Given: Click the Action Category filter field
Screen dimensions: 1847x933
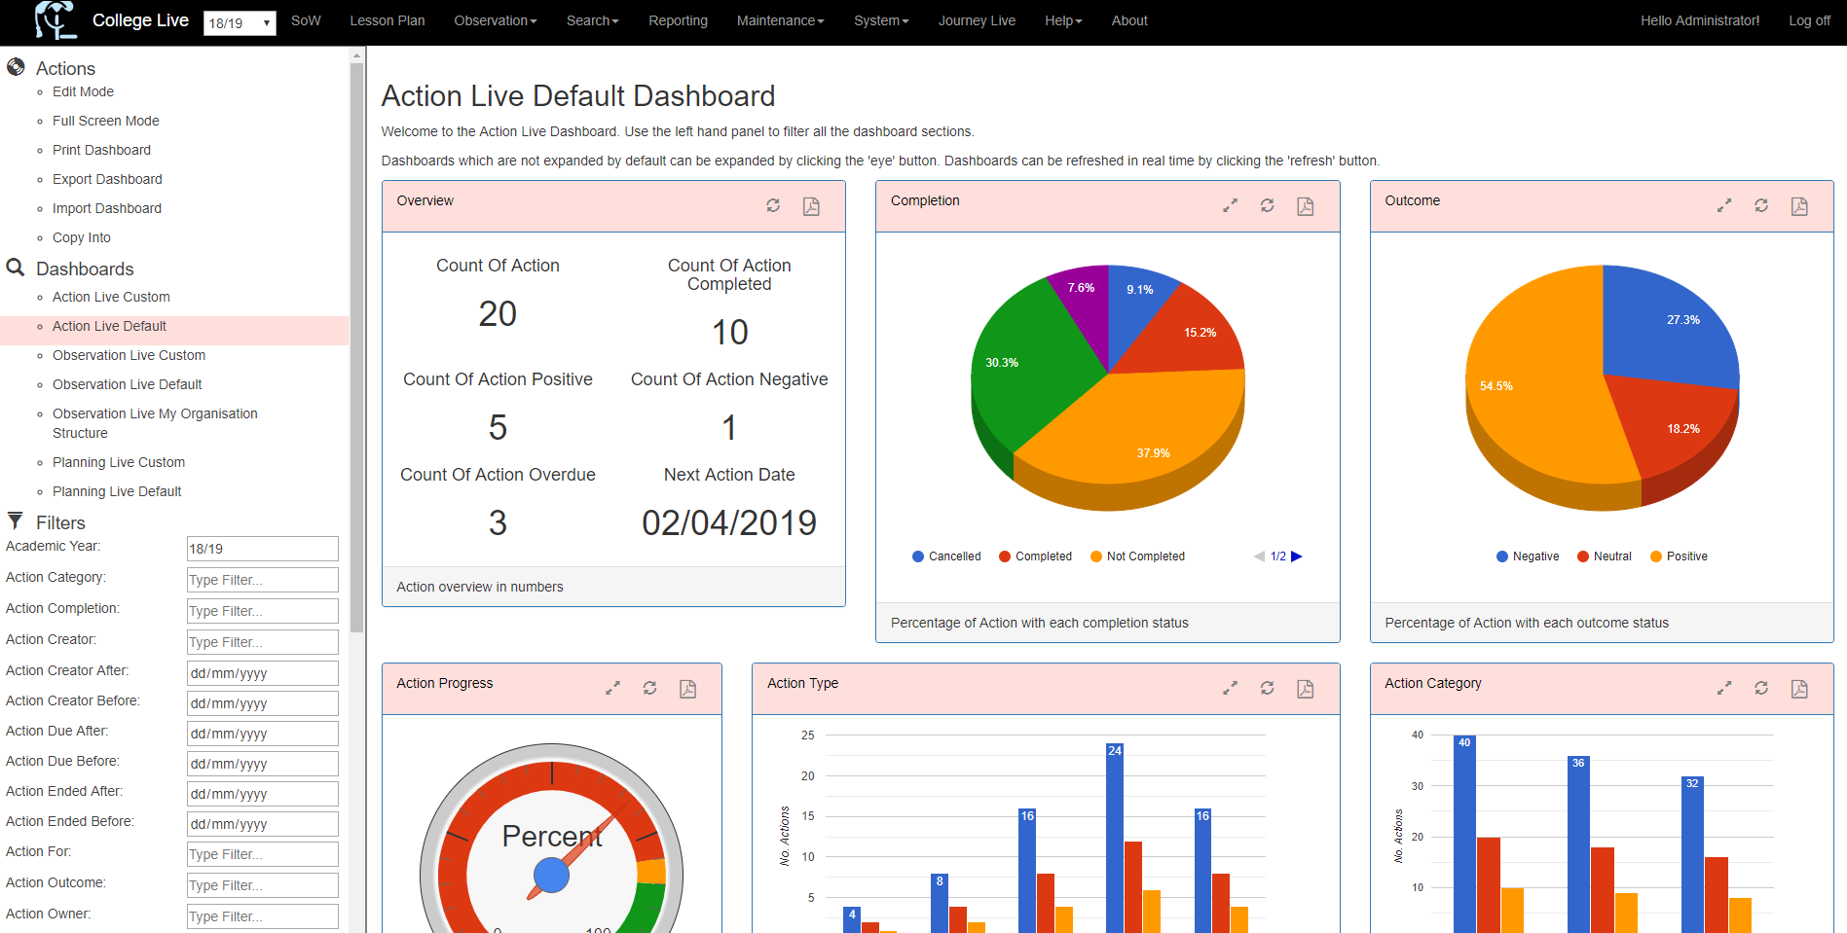Looking at the screenshot, I should pos(262,580).
